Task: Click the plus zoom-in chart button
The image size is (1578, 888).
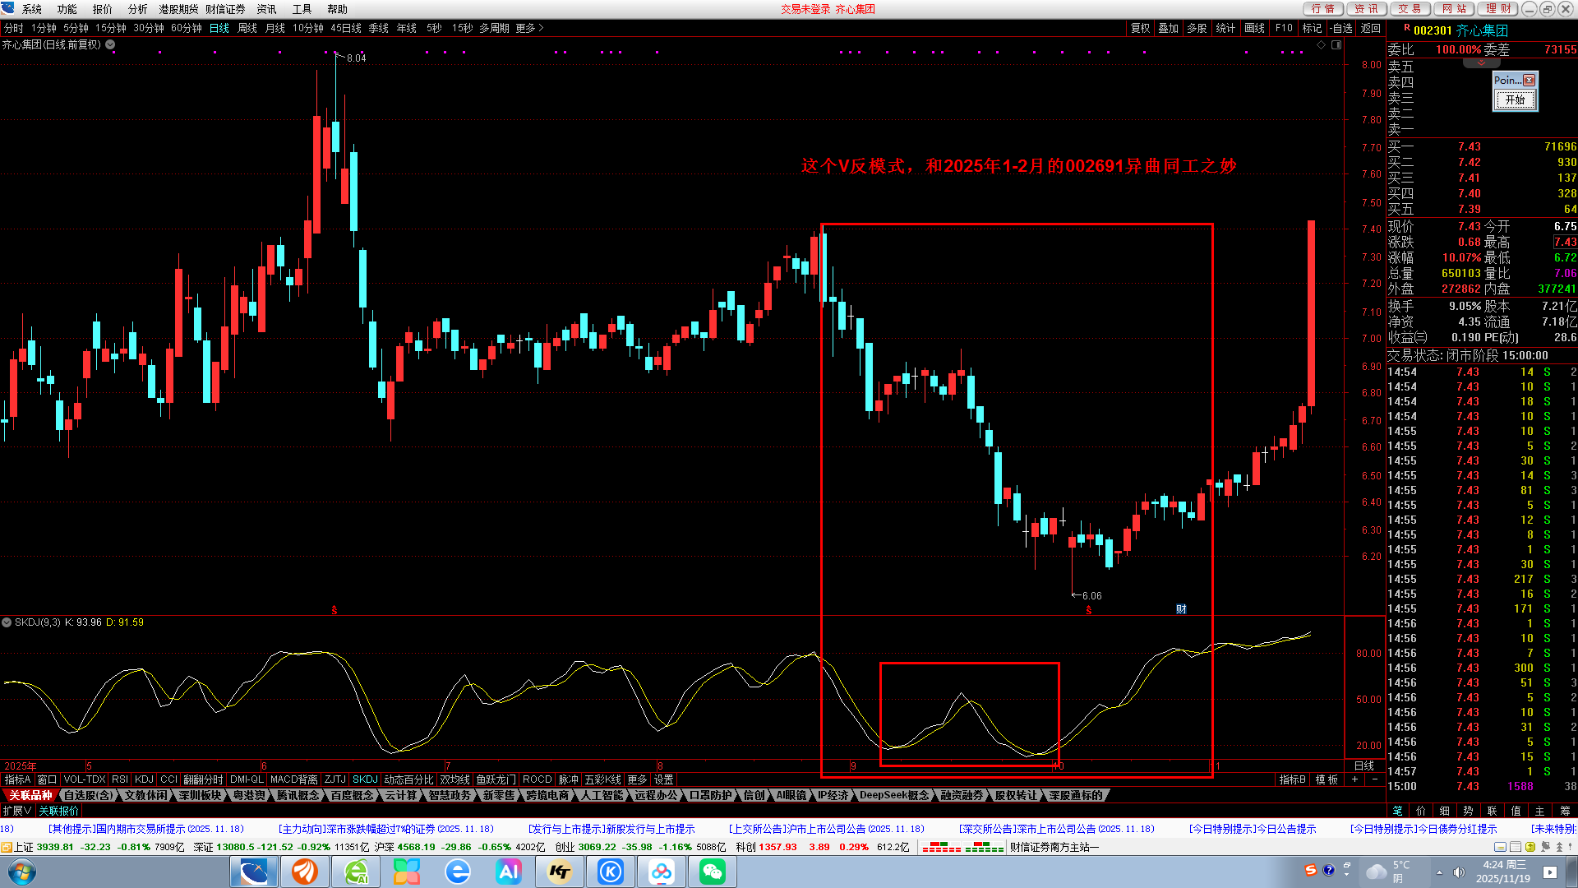Action: point(1354,779)
